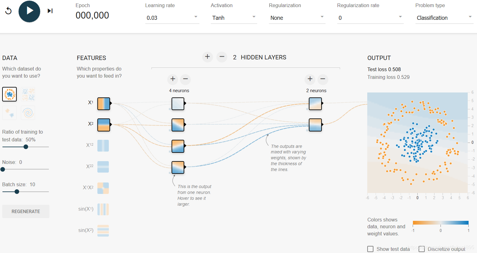The height and width of the screenshot is (253, 477).
Task: Check the Discretize output checkbox
Action: [x=422, y=249]
